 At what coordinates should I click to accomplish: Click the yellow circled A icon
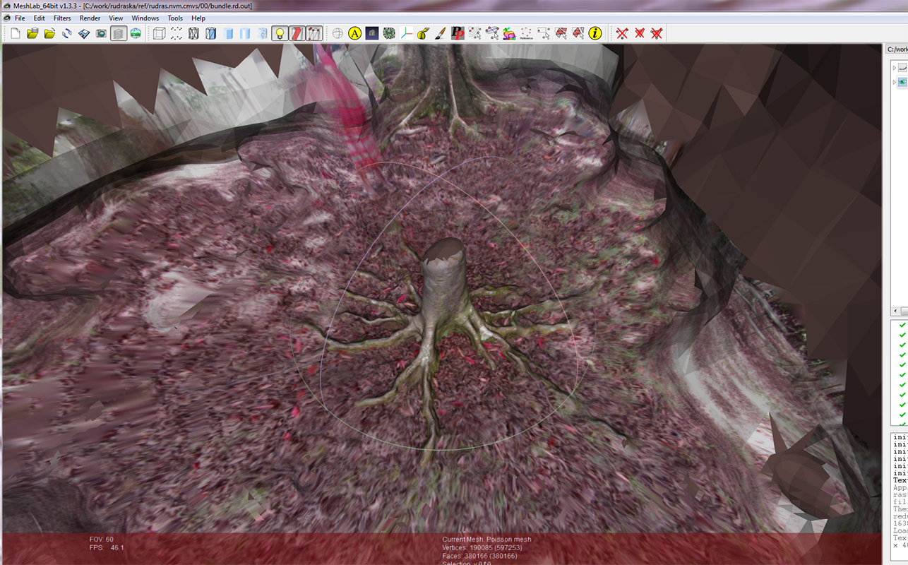354,33
